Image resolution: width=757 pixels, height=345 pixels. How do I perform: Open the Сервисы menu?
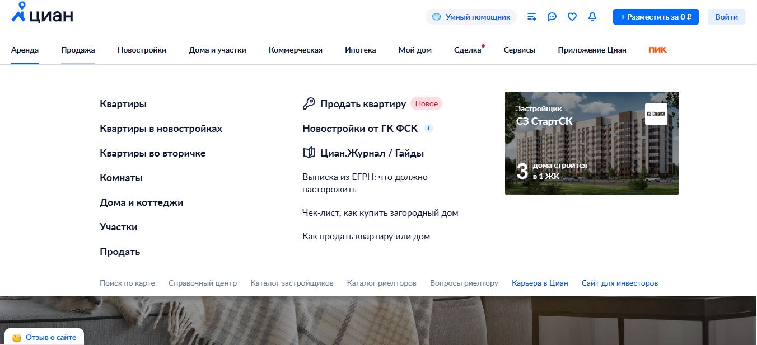pyautogui.click(x=520, y=50)
